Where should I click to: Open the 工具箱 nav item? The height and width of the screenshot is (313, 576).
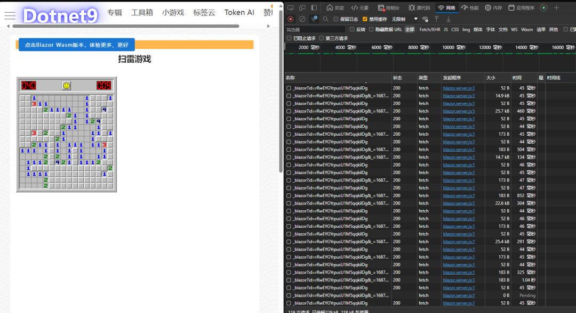(142, 12)
